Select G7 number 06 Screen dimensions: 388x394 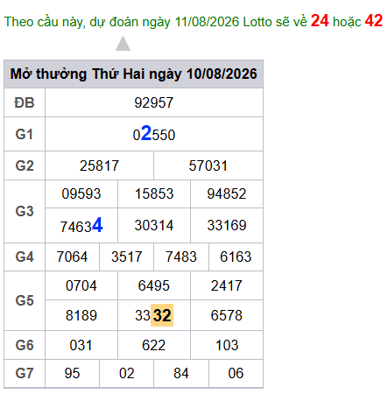(236, 373)
